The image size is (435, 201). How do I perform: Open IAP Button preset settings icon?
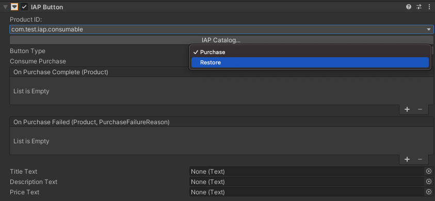coord(419,7)
